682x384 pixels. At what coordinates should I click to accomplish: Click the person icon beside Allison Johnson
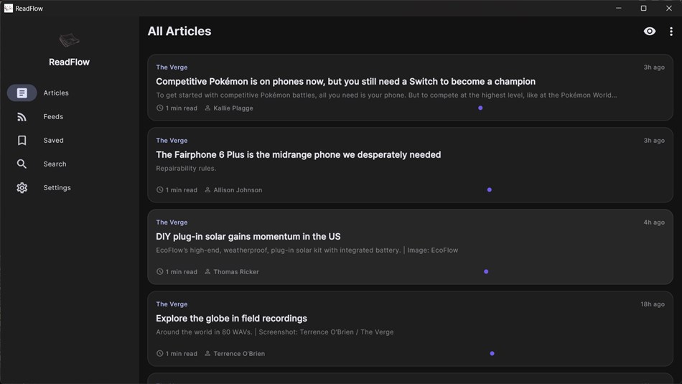(x=207, y=189)
